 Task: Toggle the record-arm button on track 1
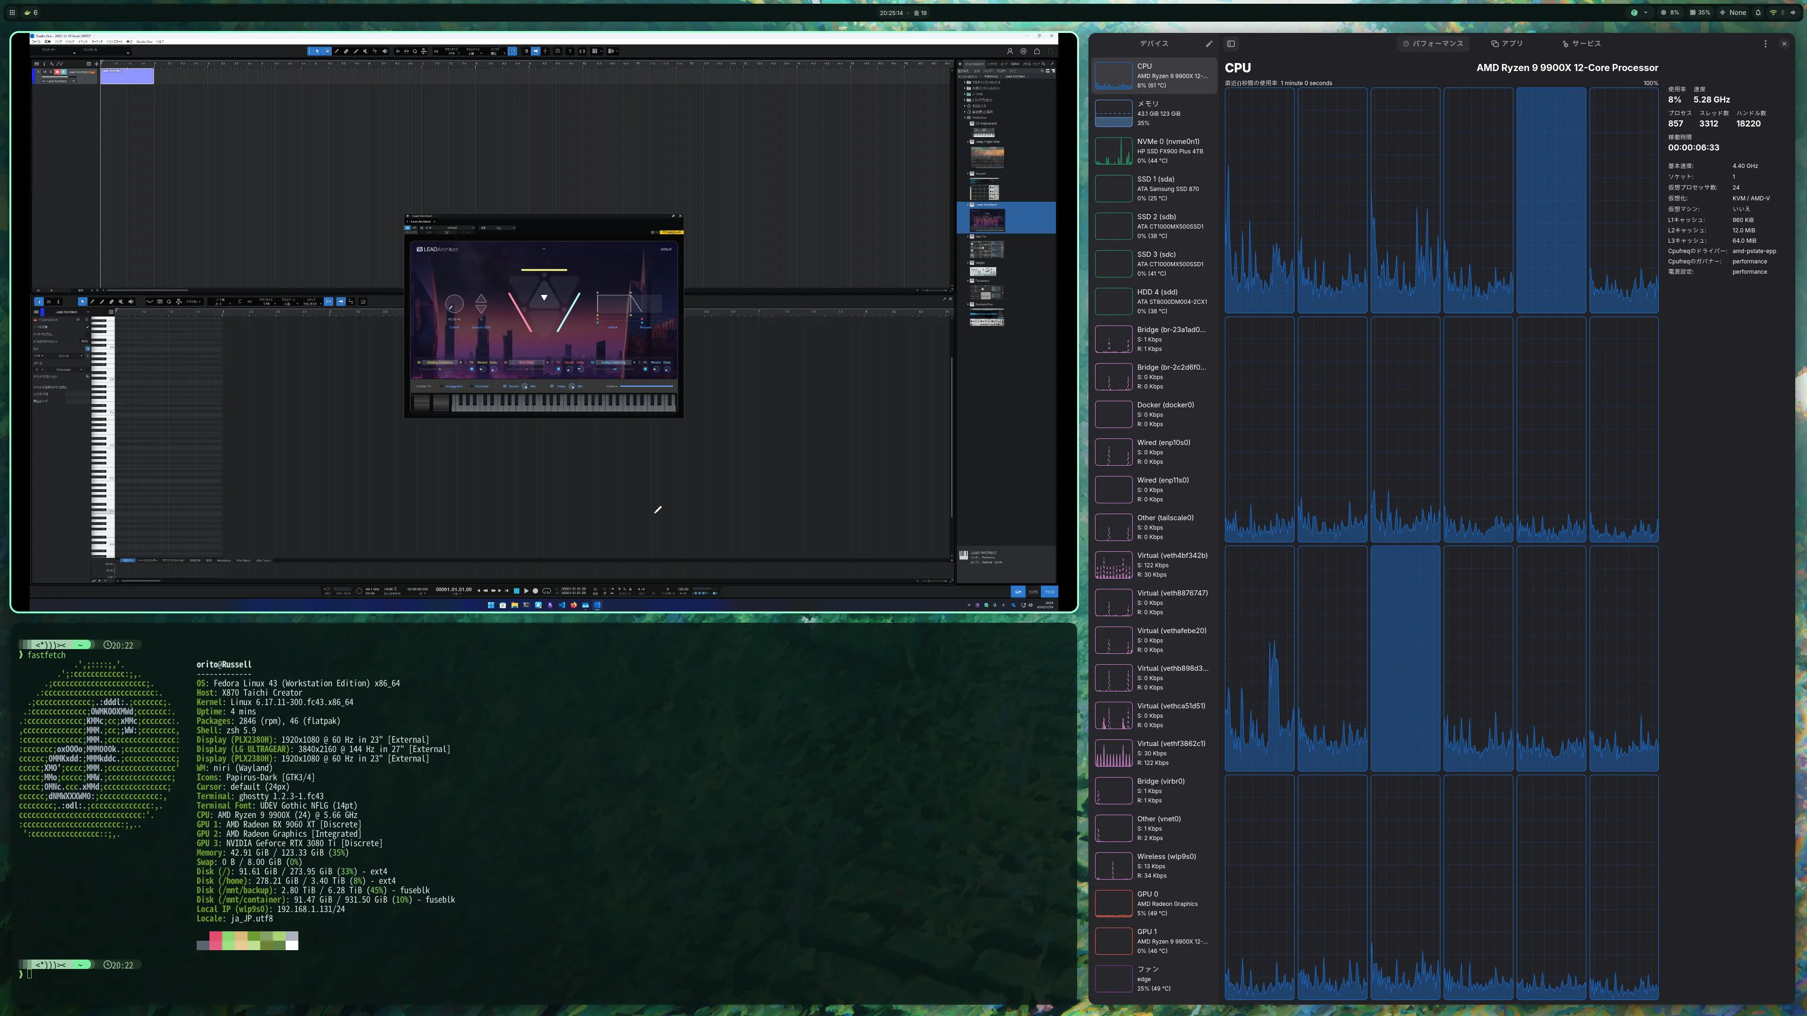coord(57,71)
